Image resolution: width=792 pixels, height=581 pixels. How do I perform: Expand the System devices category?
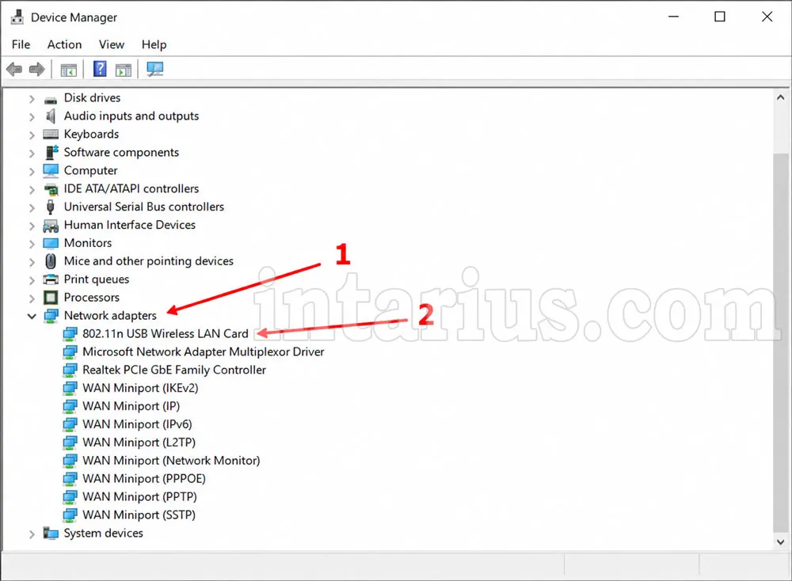32,534
